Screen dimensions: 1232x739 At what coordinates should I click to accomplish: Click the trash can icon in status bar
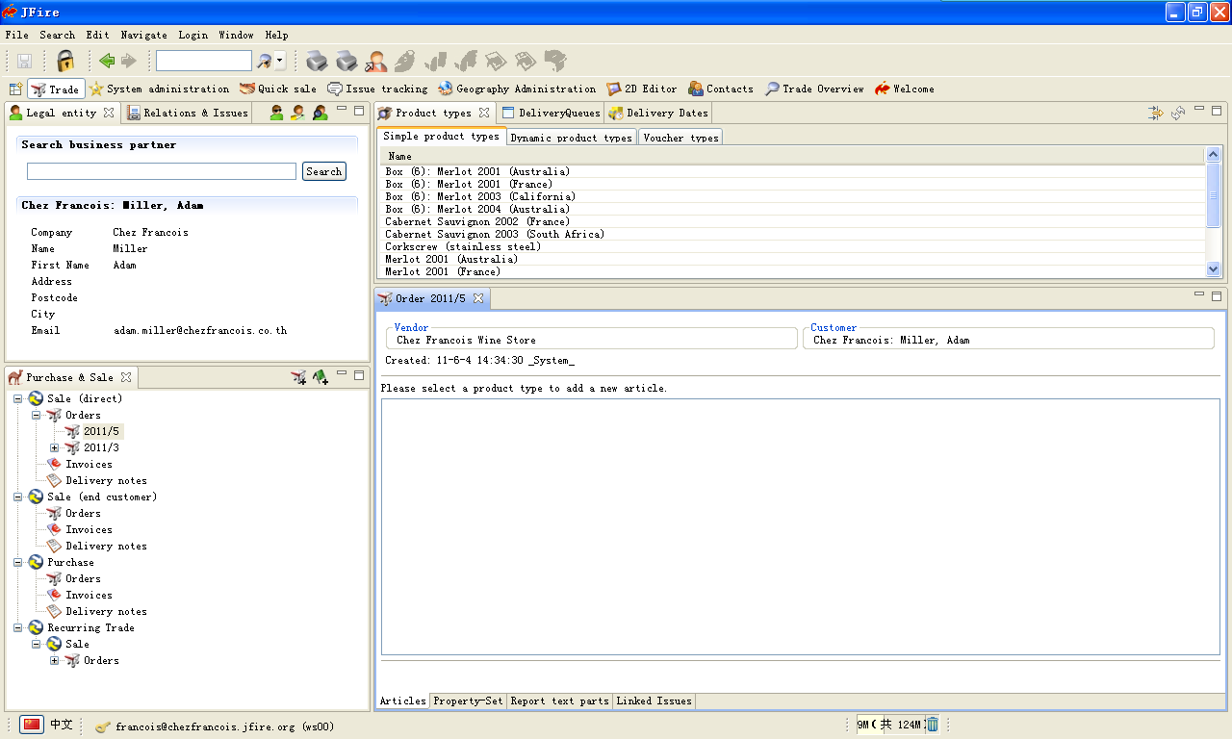(933, 725)
